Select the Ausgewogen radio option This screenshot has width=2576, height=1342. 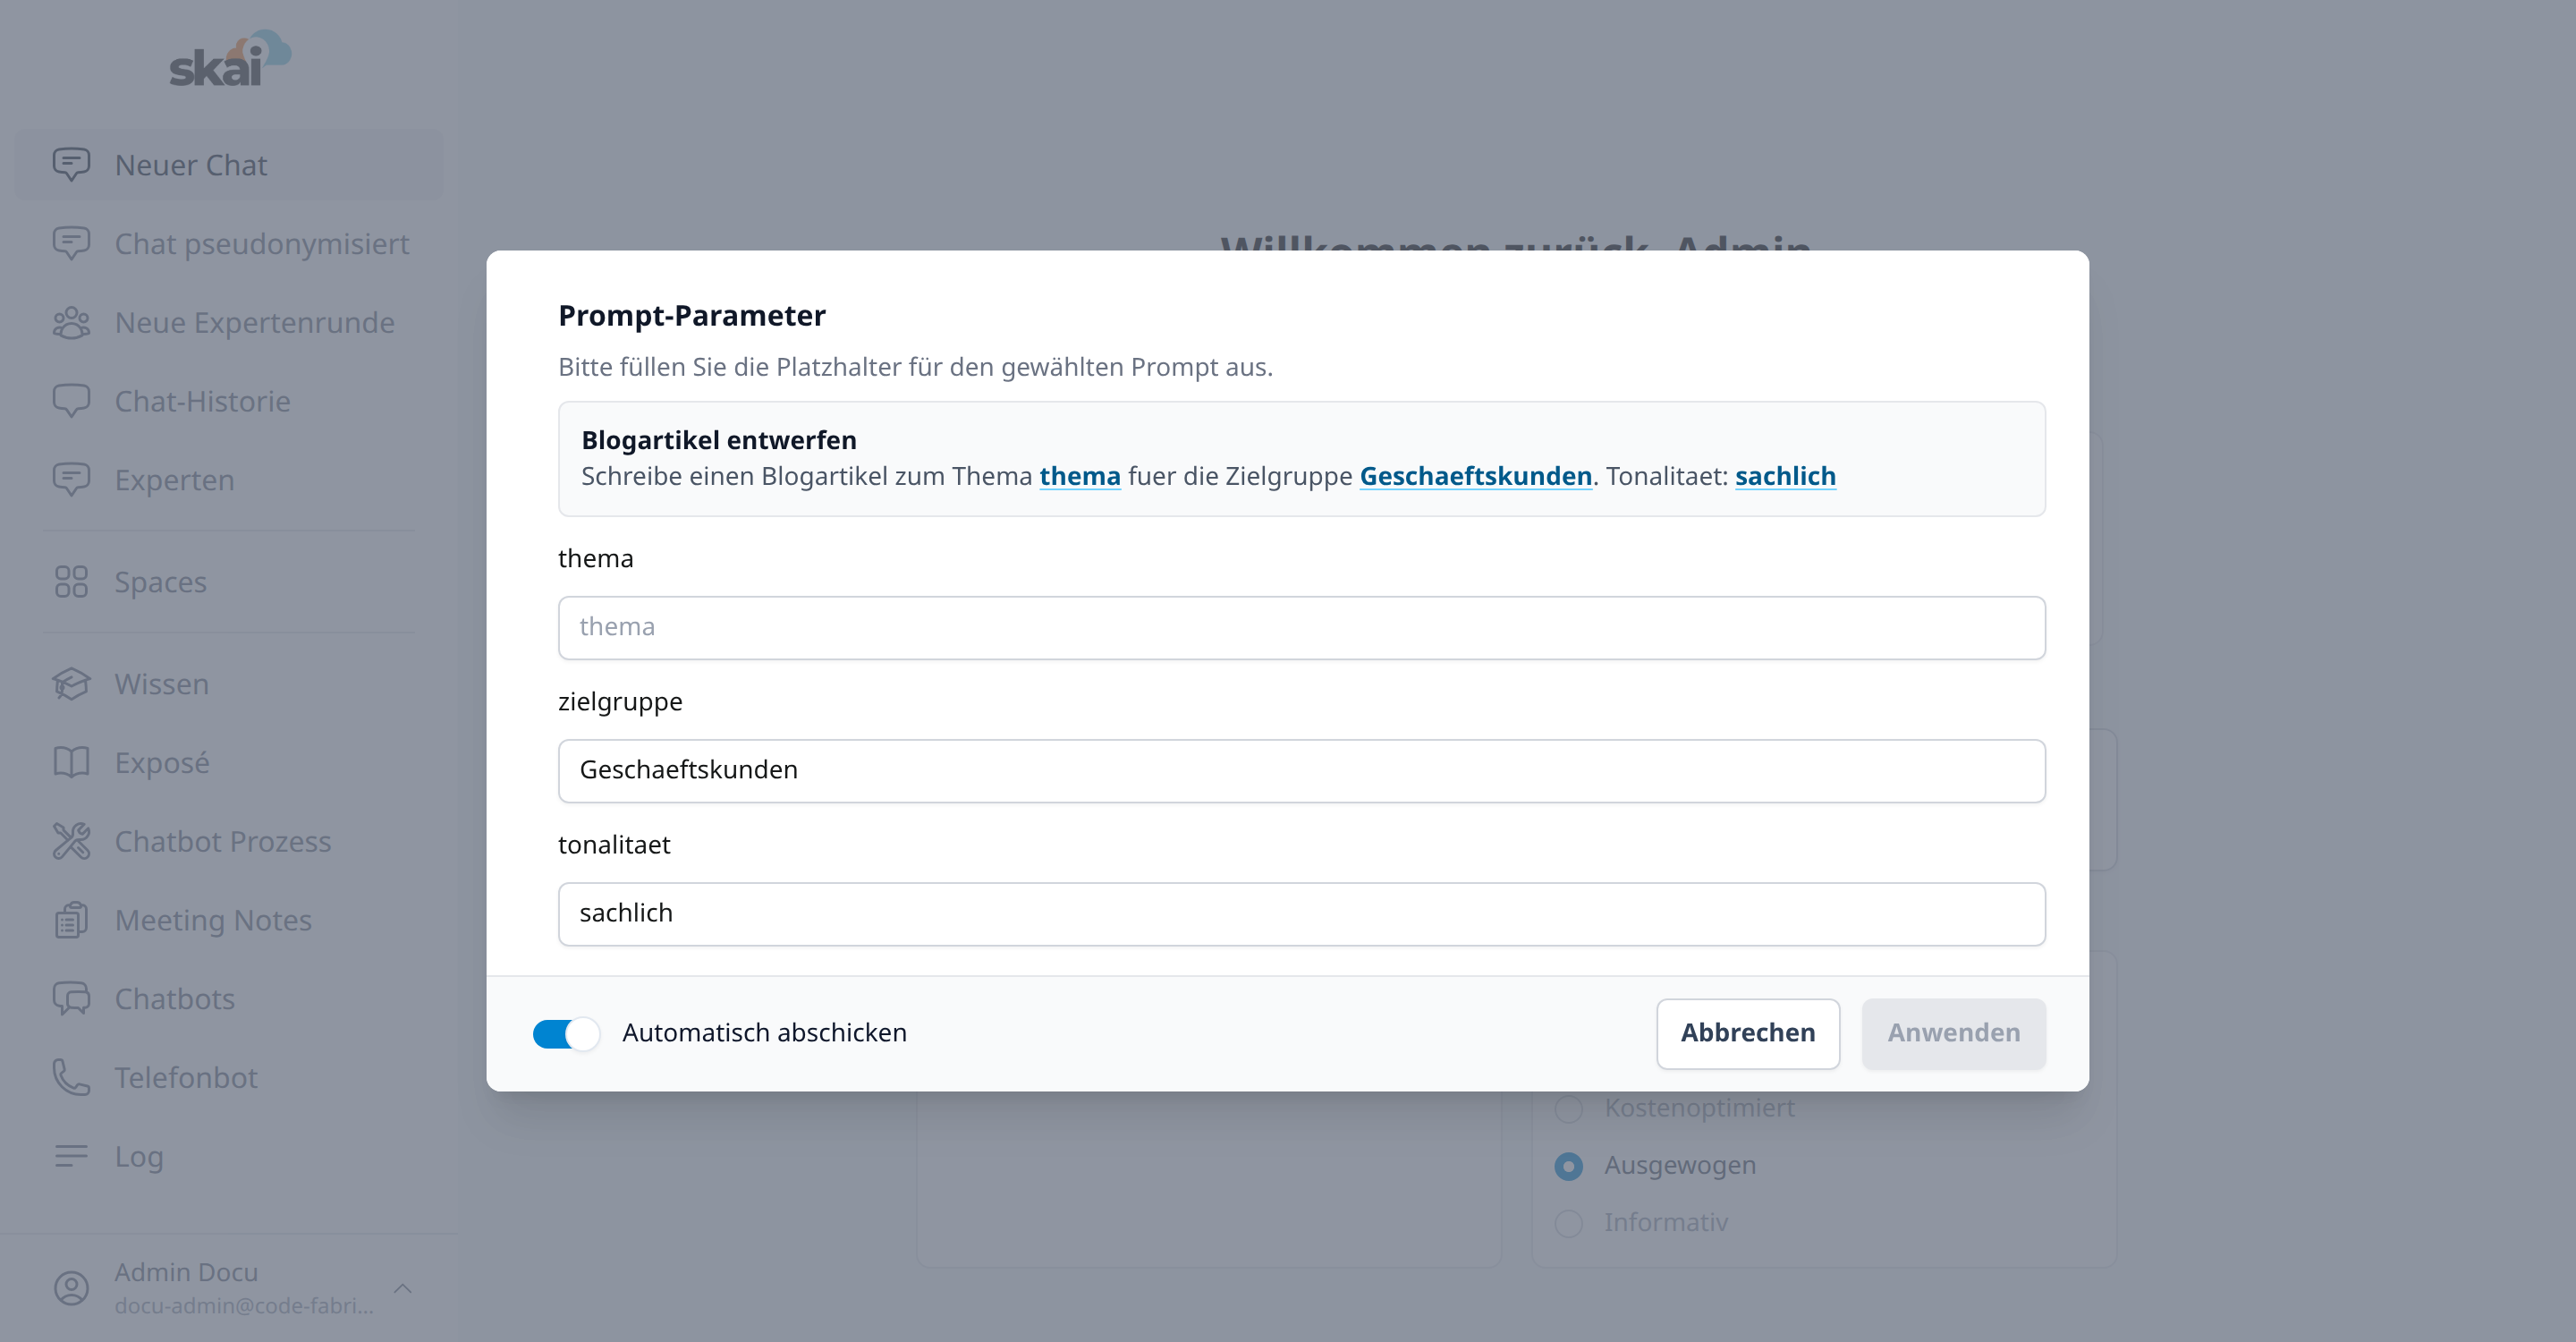tap(1569, 1166)
